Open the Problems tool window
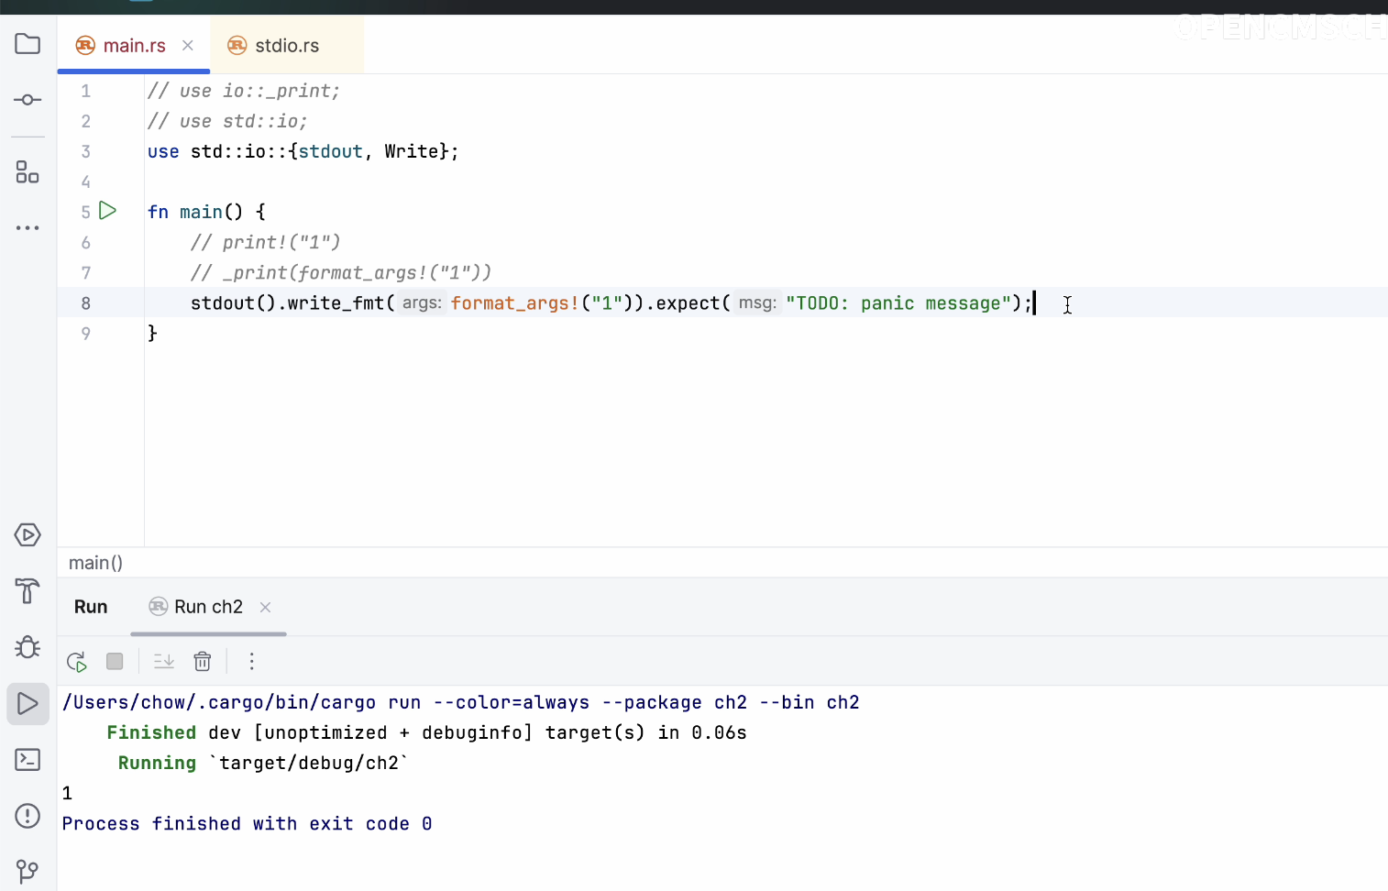This screenshot has width=1388, height=891. click(x=28, y=816)
